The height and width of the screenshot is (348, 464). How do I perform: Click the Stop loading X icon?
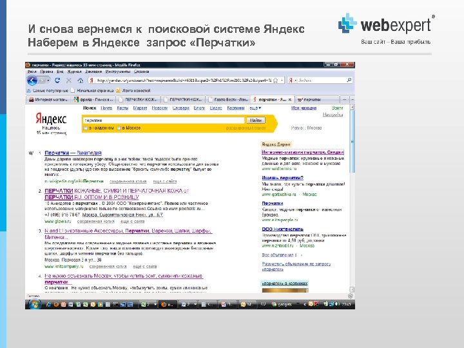coord(69,80)
